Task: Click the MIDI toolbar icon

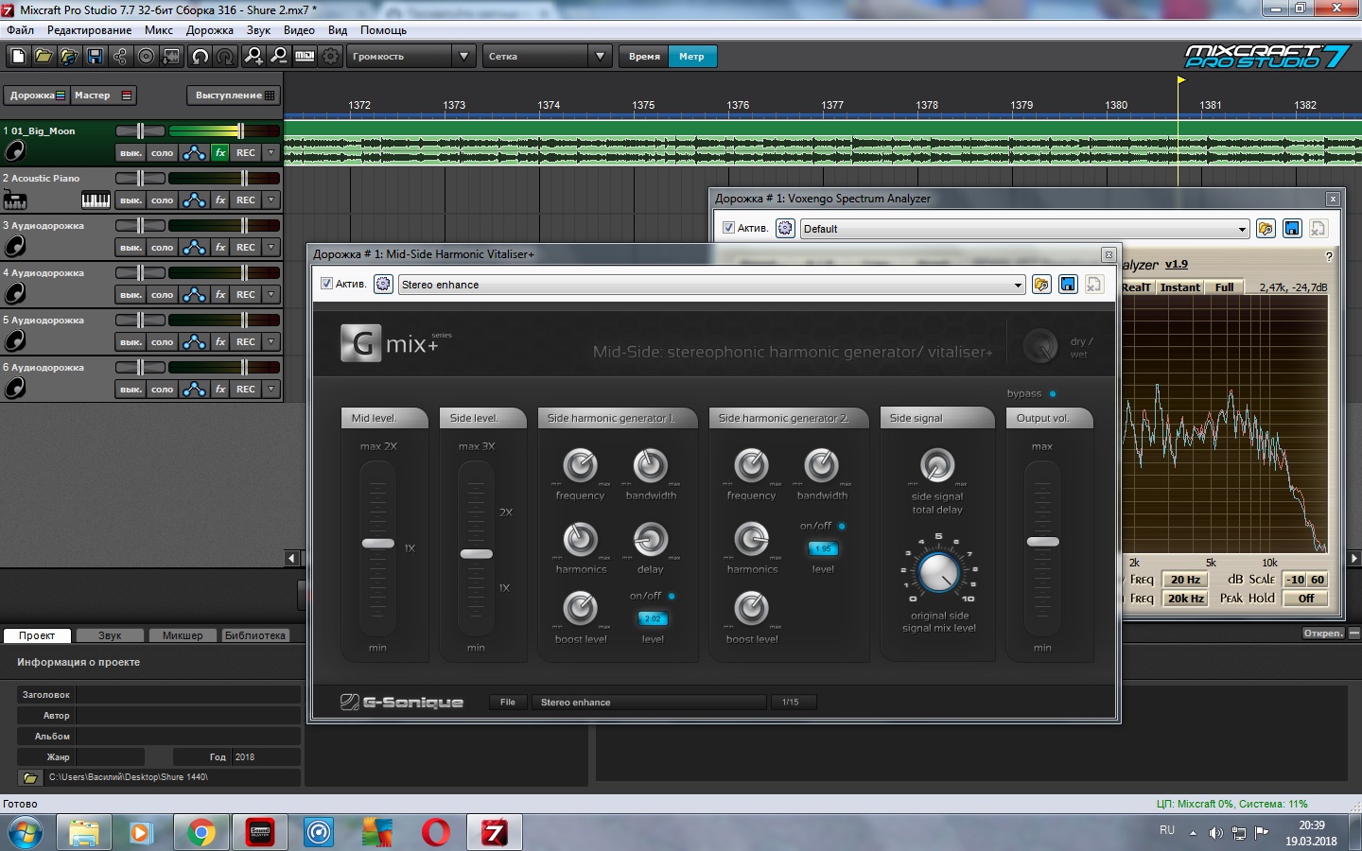Action: tap(305, 57)
